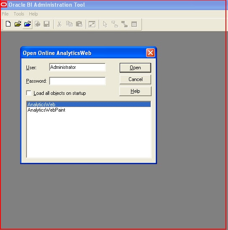
Task: Click the Check In Changes toolbar icon
Action: click(x=37, y=24)
